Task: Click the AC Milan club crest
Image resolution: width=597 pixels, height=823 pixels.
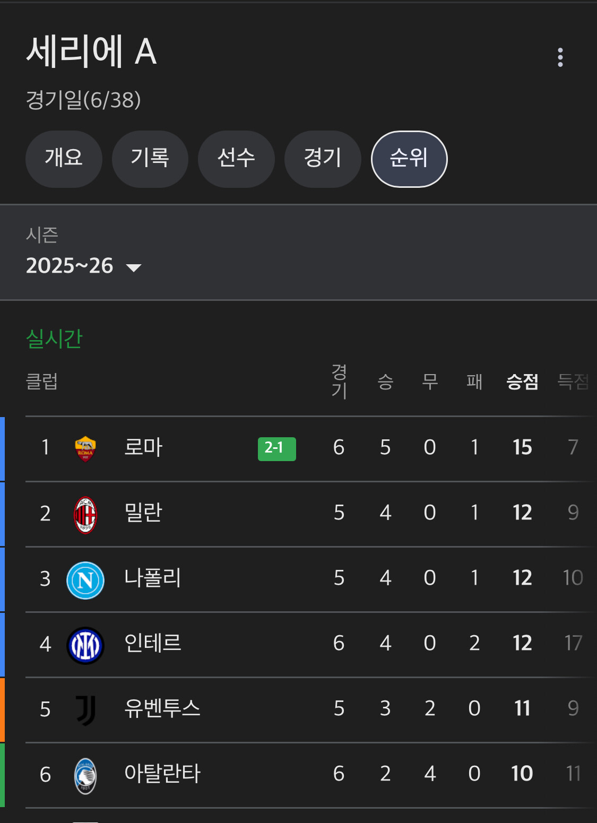Action: tap(85, 514)
